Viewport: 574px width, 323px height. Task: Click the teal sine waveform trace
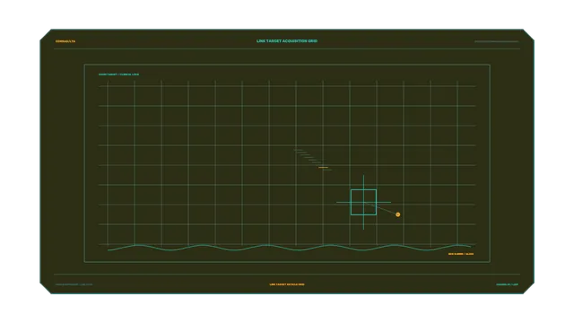tap(289, 248)
